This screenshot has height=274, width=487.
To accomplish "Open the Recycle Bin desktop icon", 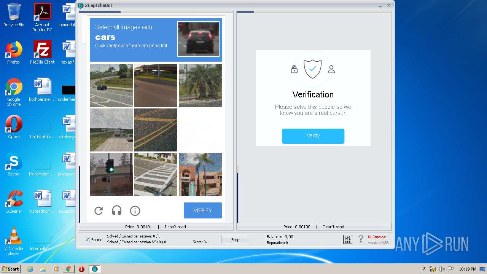I will (x=14, y=15).
